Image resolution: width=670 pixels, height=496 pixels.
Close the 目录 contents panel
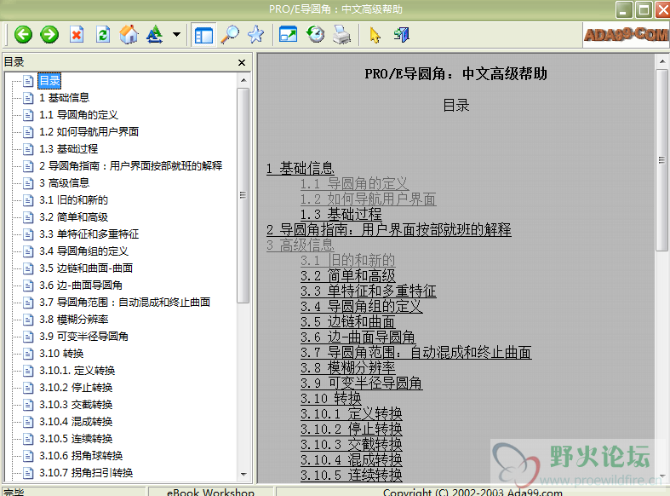pos(242,62)
